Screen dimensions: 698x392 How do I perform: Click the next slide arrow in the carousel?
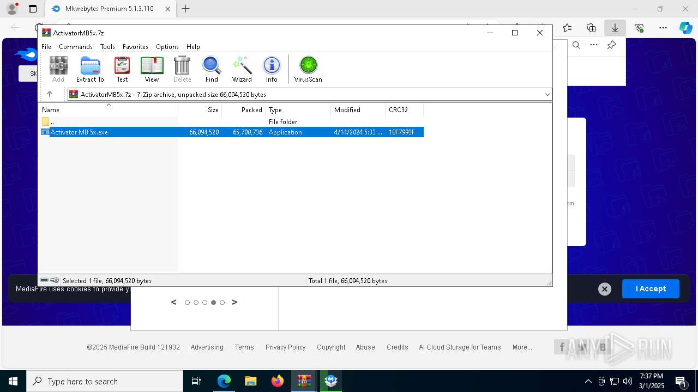234,302
